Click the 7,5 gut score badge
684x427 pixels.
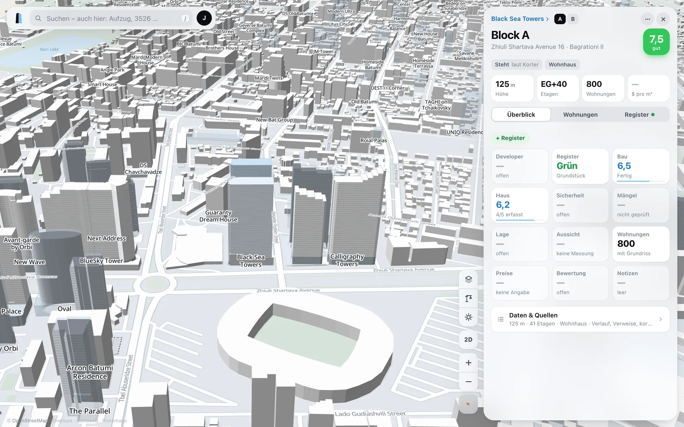[656, 42]
